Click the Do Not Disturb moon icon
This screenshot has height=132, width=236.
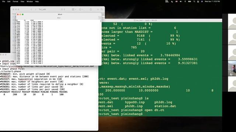172,1
